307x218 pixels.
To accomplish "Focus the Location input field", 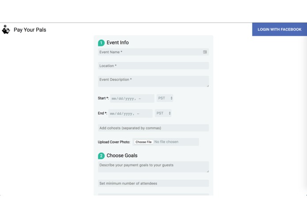I will pos(153,66).
